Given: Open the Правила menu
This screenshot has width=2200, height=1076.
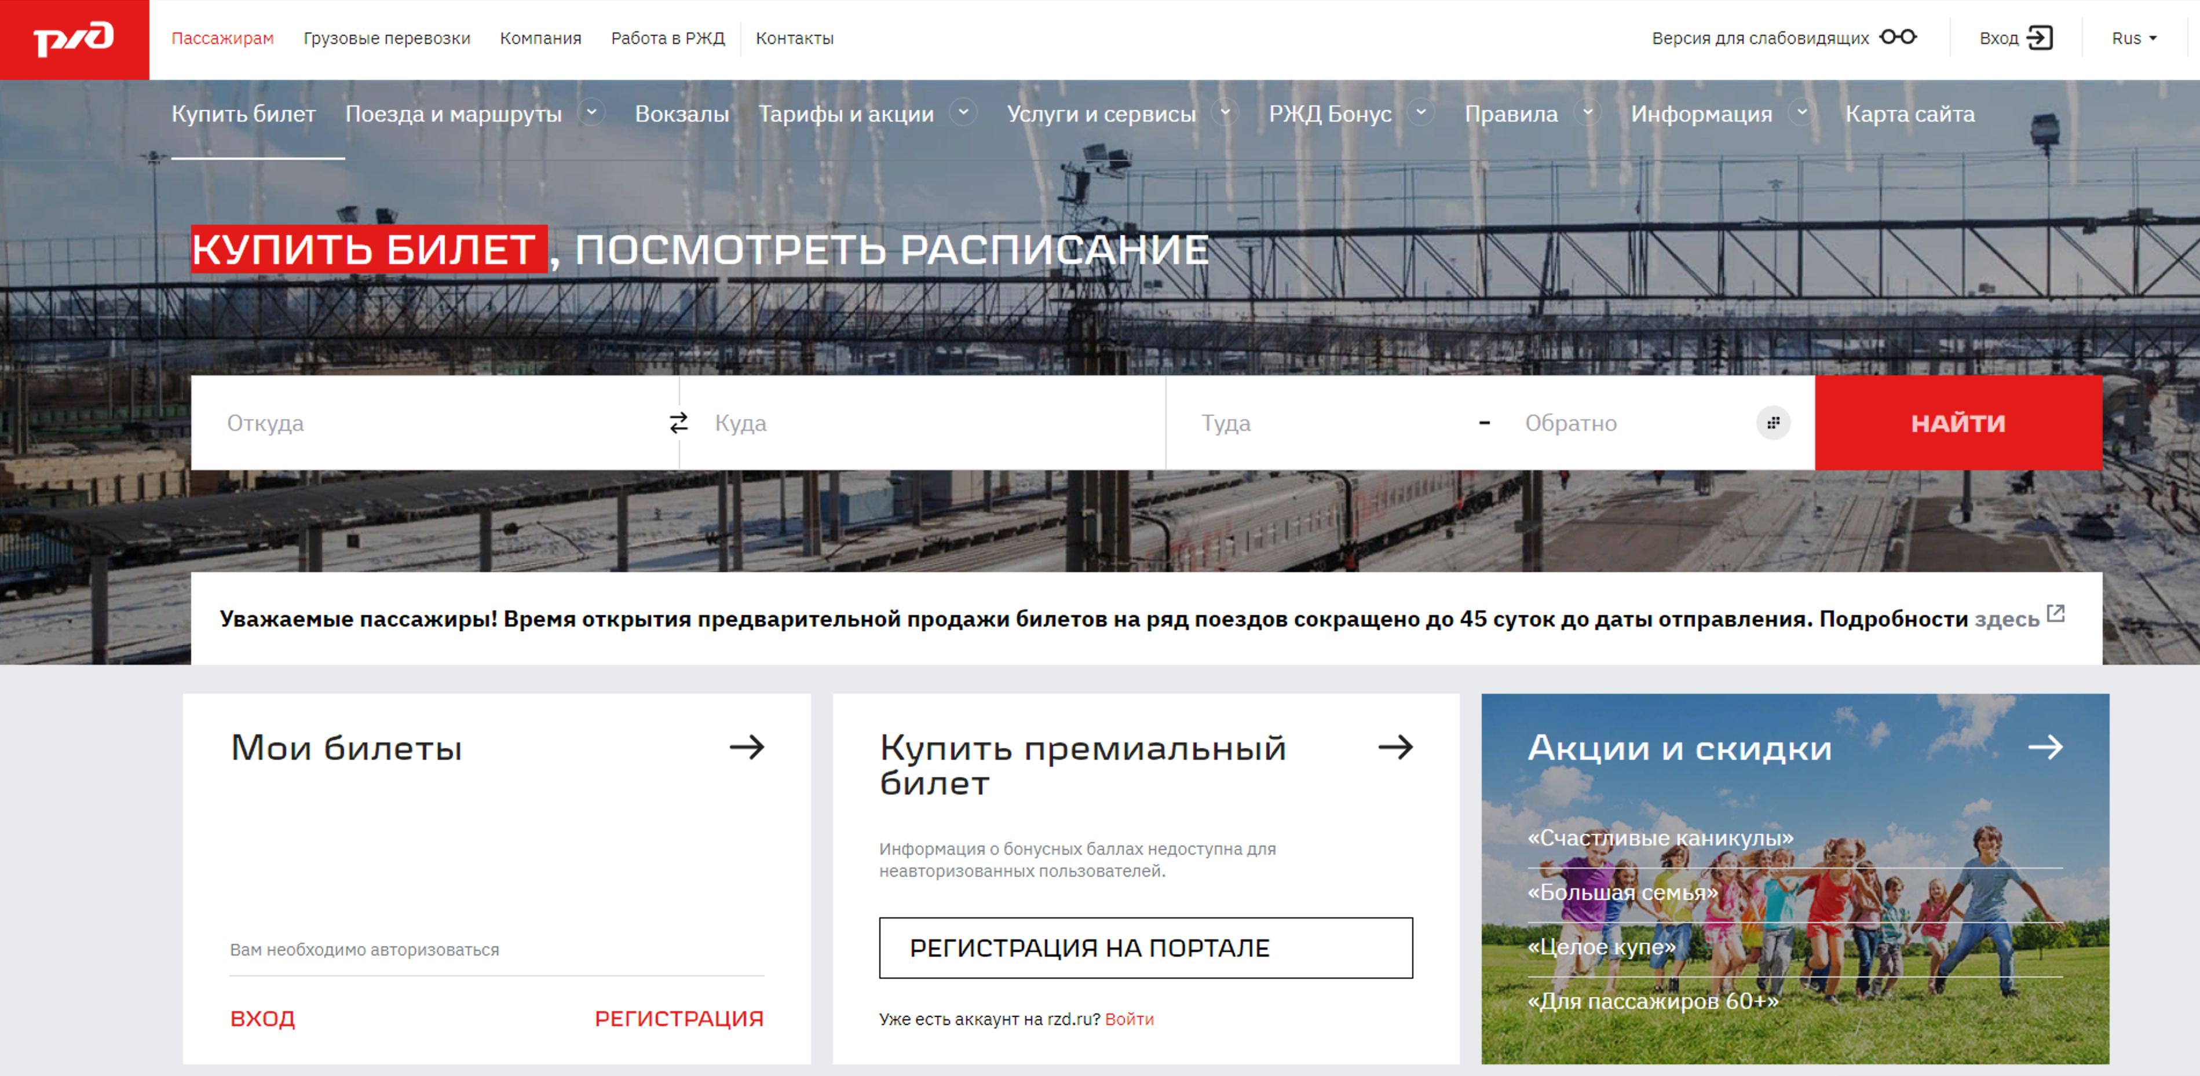Looking at the screenshot, I should (1511, 114).
